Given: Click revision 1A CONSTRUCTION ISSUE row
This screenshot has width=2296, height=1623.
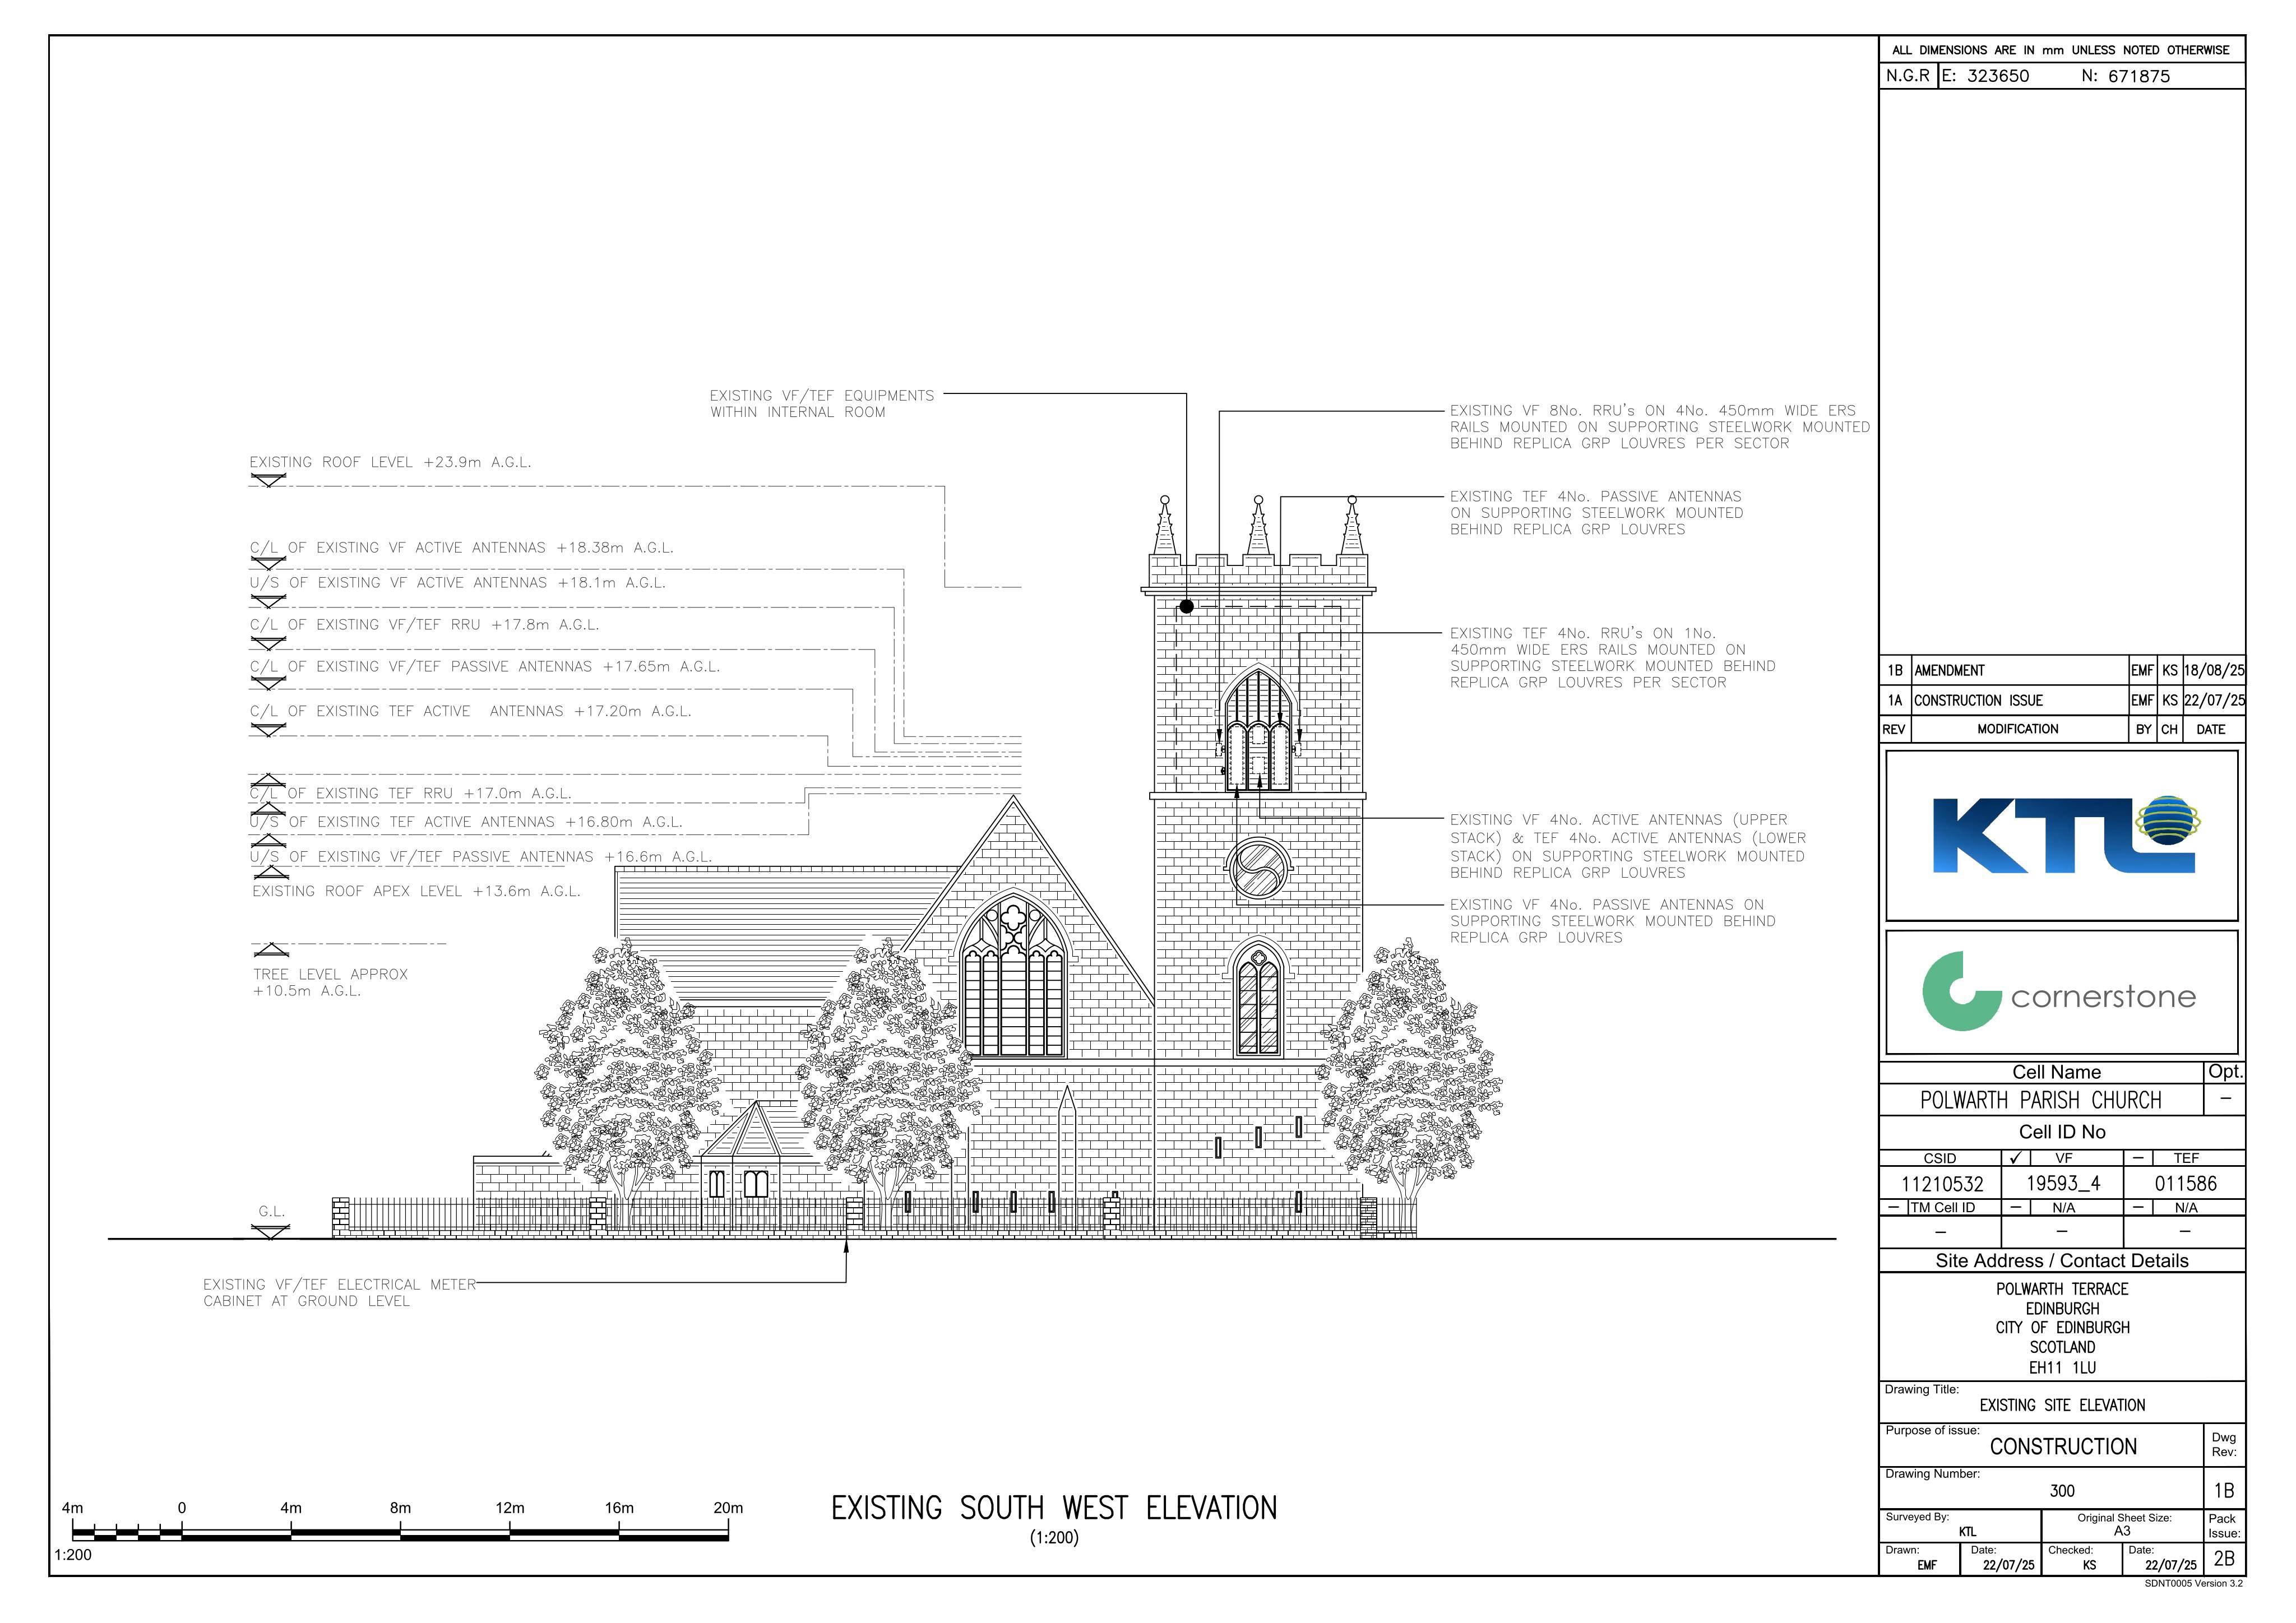Looking at the screenshot, I should click(x=2062, y=700).
